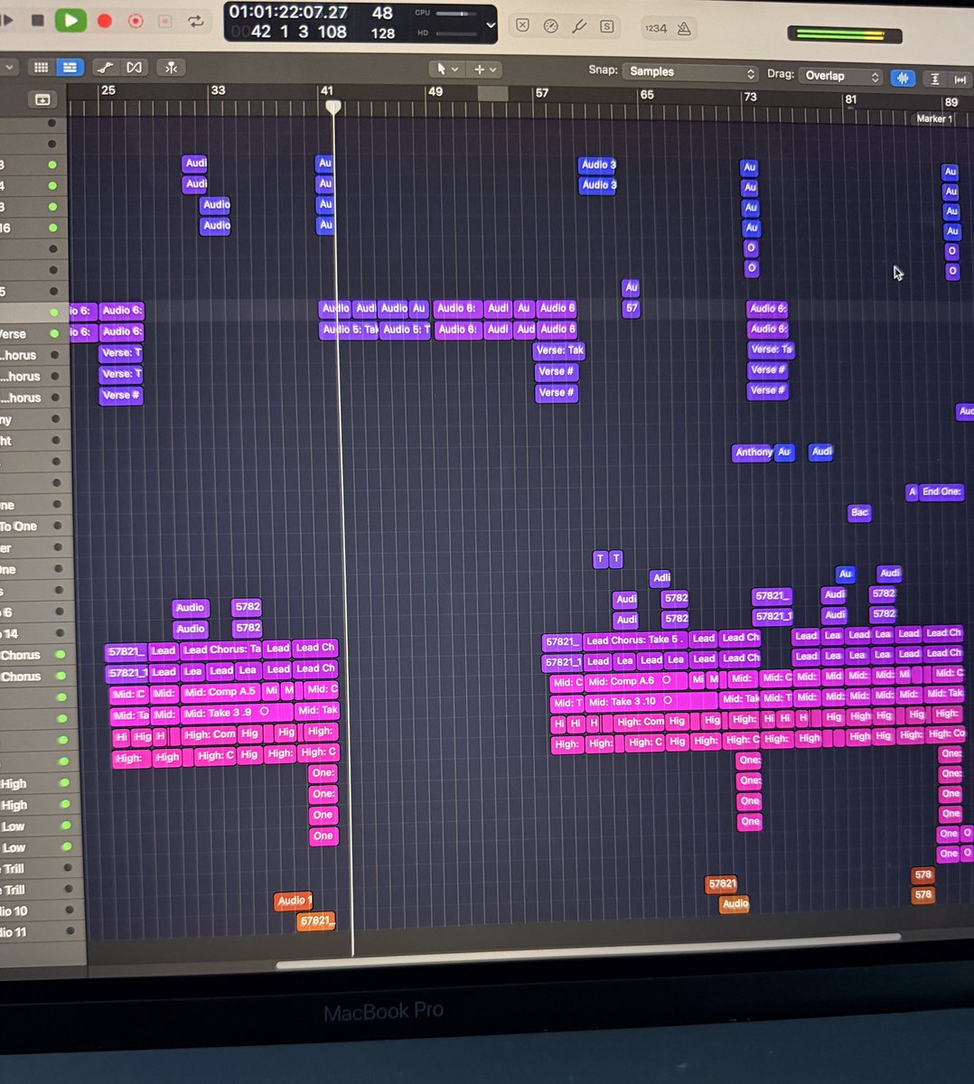
Task: Select the Adli region
Action: coord(661,577)
